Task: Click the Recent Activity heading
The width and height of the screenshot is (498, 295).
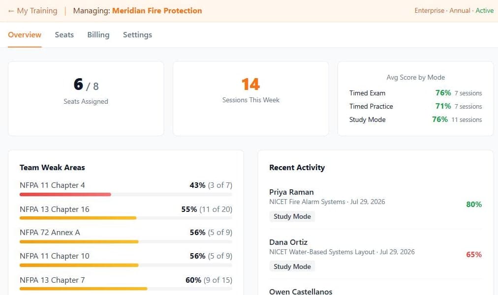Action: [x=297, y=168]
